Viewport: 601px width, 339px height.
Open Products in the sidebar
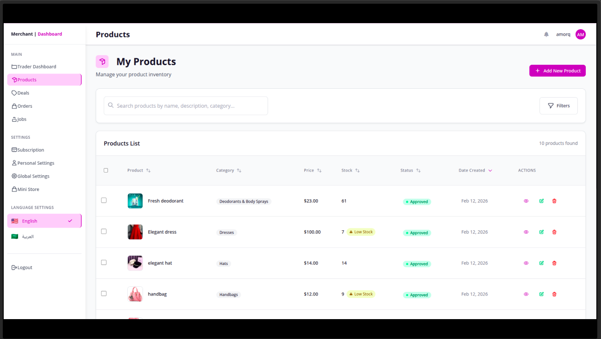point(44,80)
